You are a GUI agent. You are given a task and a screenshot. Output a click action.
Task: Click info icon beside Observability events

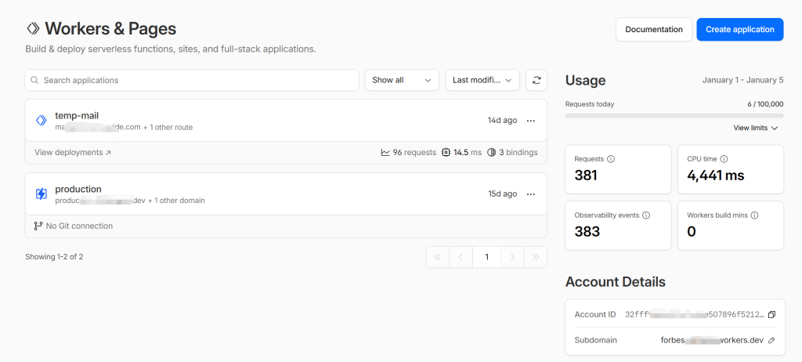[645, 215]
